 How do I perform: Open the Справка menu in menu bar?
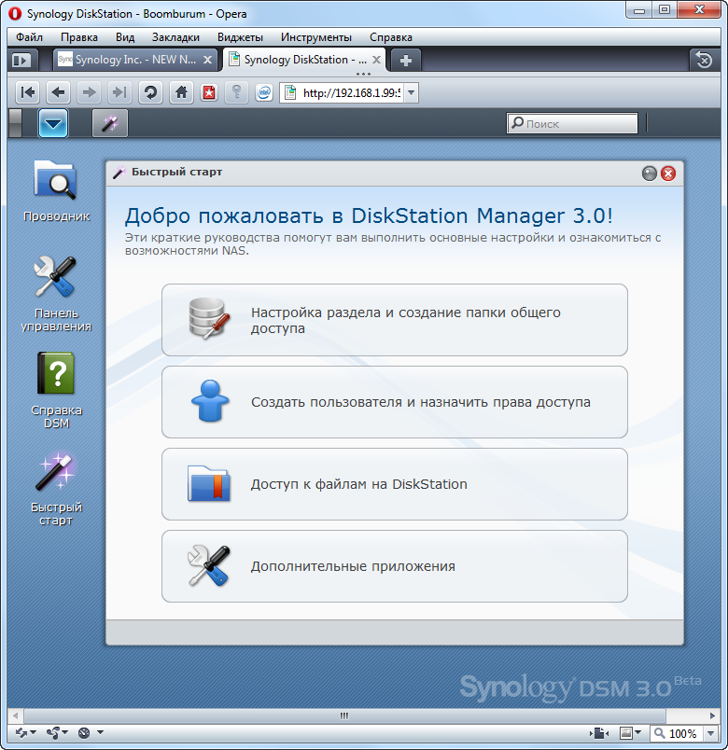coord(390,36)
